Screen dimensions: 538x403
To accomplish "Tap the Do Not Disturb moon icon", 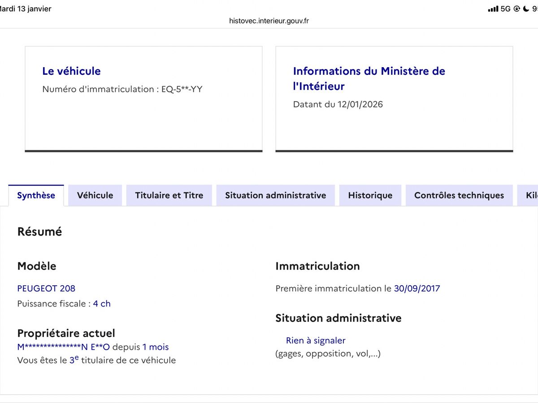I will click(525, 9).
